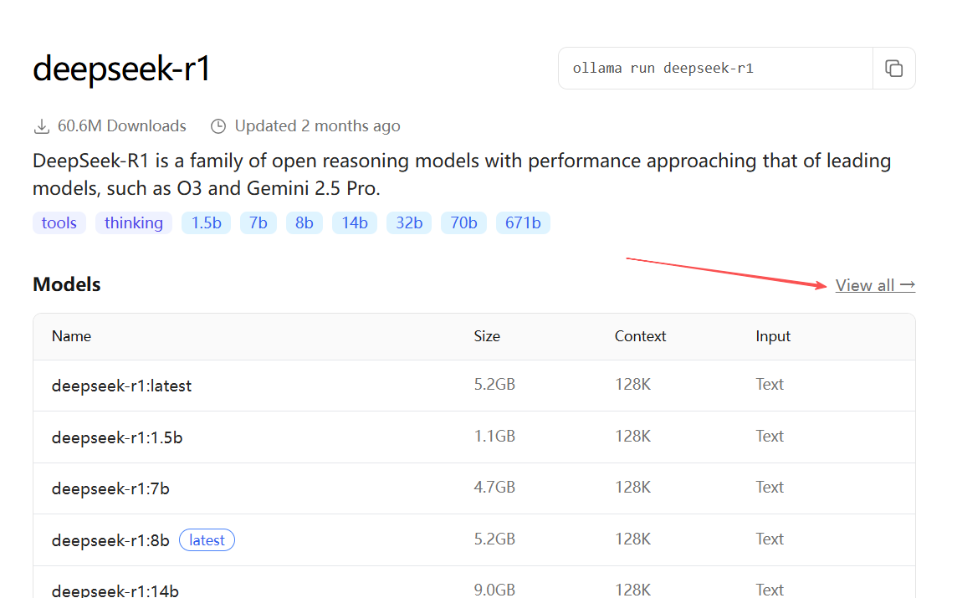Open deepseek-r1:14b model row

pos(474,583)
